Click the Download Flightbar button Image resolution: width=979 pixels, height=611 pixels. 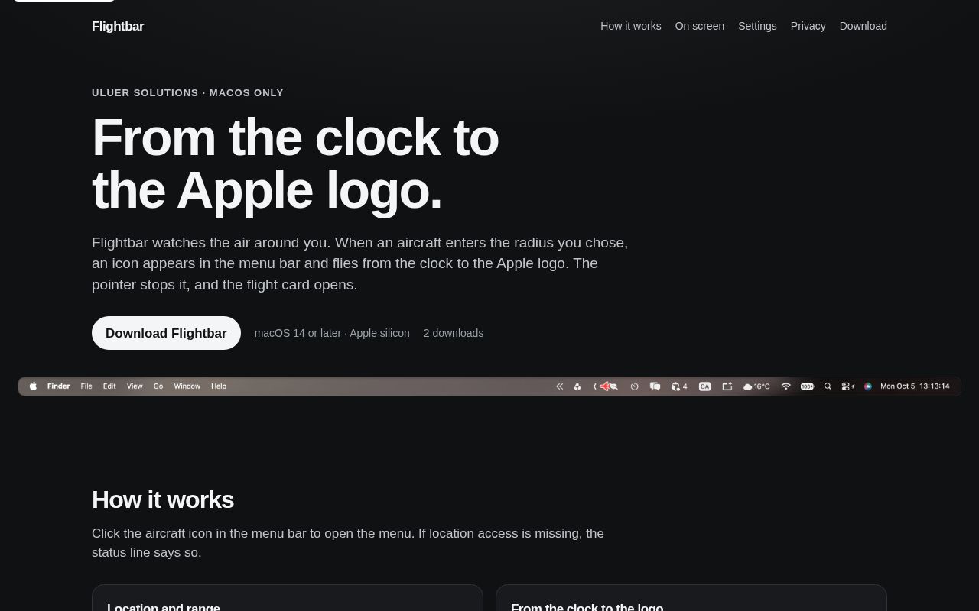[166, 333]
